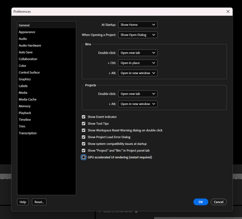Toggle Show system compatibility issues at startup
The image size is (242, 219).
point(83,144)
